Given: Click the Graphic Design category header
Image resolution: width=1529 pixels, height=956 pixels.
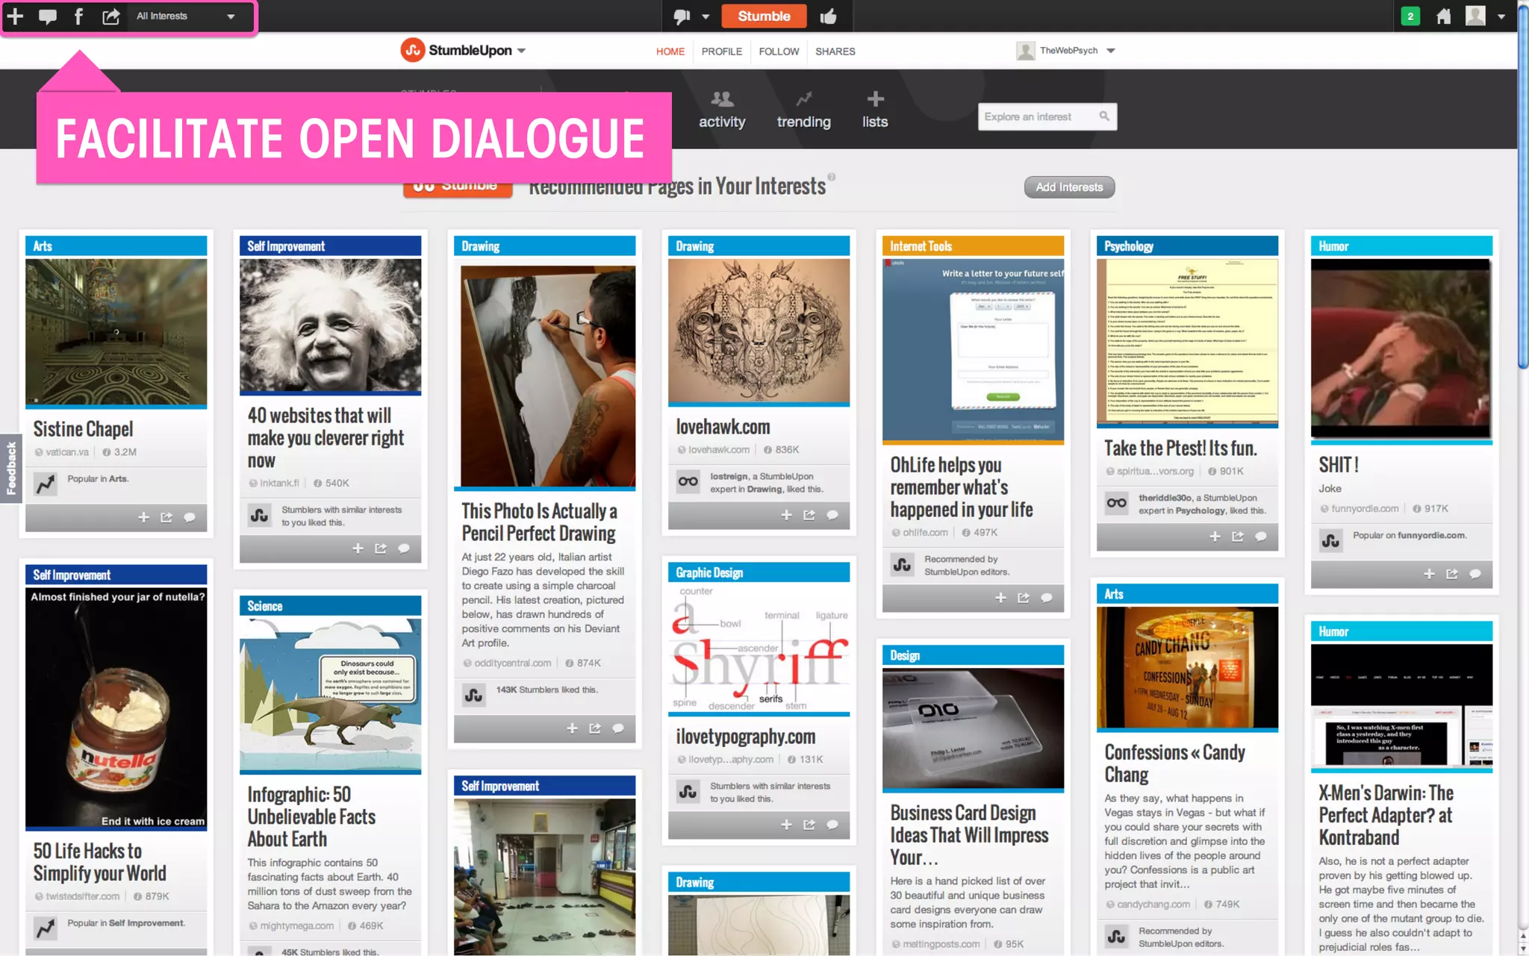Looking at the screenshot, I should point(759,572).
